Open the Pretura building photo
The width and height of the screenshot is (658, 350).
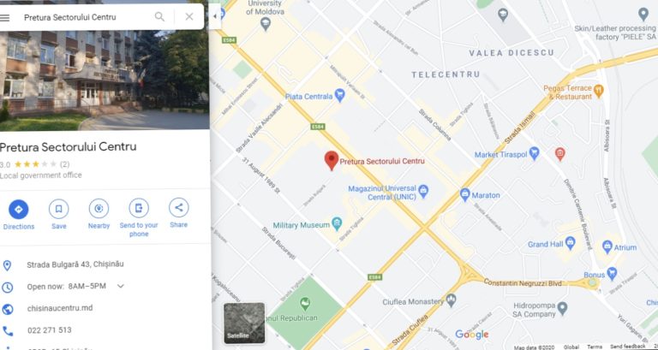click(x=105, y=80)
